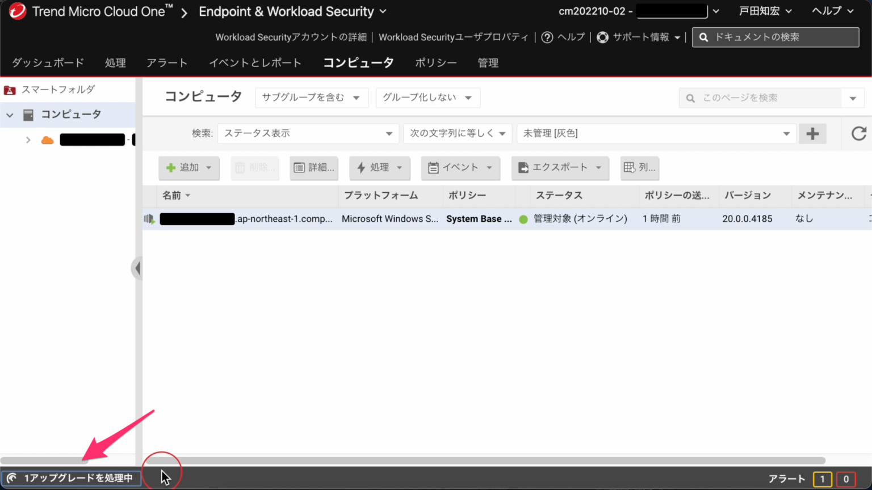Open the Workload Securityユーザプロパティ link

tap(454, 37)
